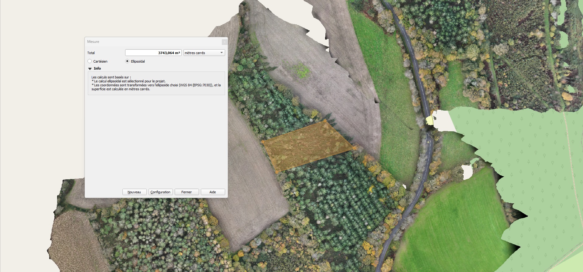The image size is (583, 272).
Task: Click the Mesure dialog title bar
Action: point(152,42)
